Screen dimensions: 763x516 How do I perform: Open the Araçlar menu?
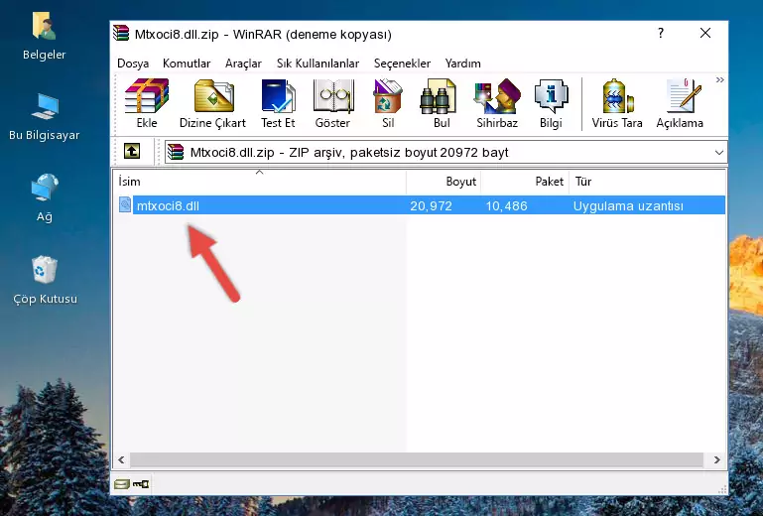click(243, 64)
